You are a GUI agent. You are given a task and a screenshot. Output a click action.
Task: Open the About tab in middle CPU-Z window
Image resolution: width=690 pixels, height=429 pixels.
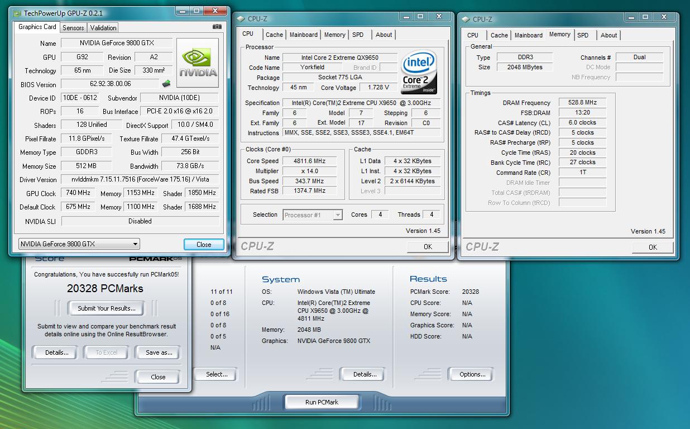384,35
